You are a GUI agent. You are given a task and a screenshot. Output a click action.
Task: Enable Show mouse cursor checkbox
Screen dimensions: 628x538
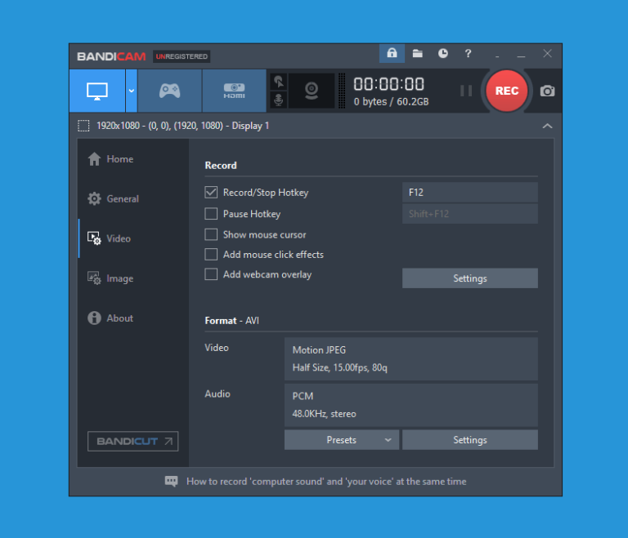coord(211,234)
